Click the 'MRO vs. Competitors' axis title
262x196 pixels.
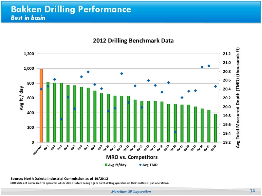pos(132,157)
